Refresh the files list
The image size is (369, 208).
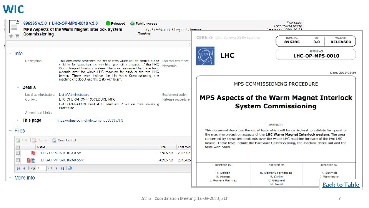point(70,168)
